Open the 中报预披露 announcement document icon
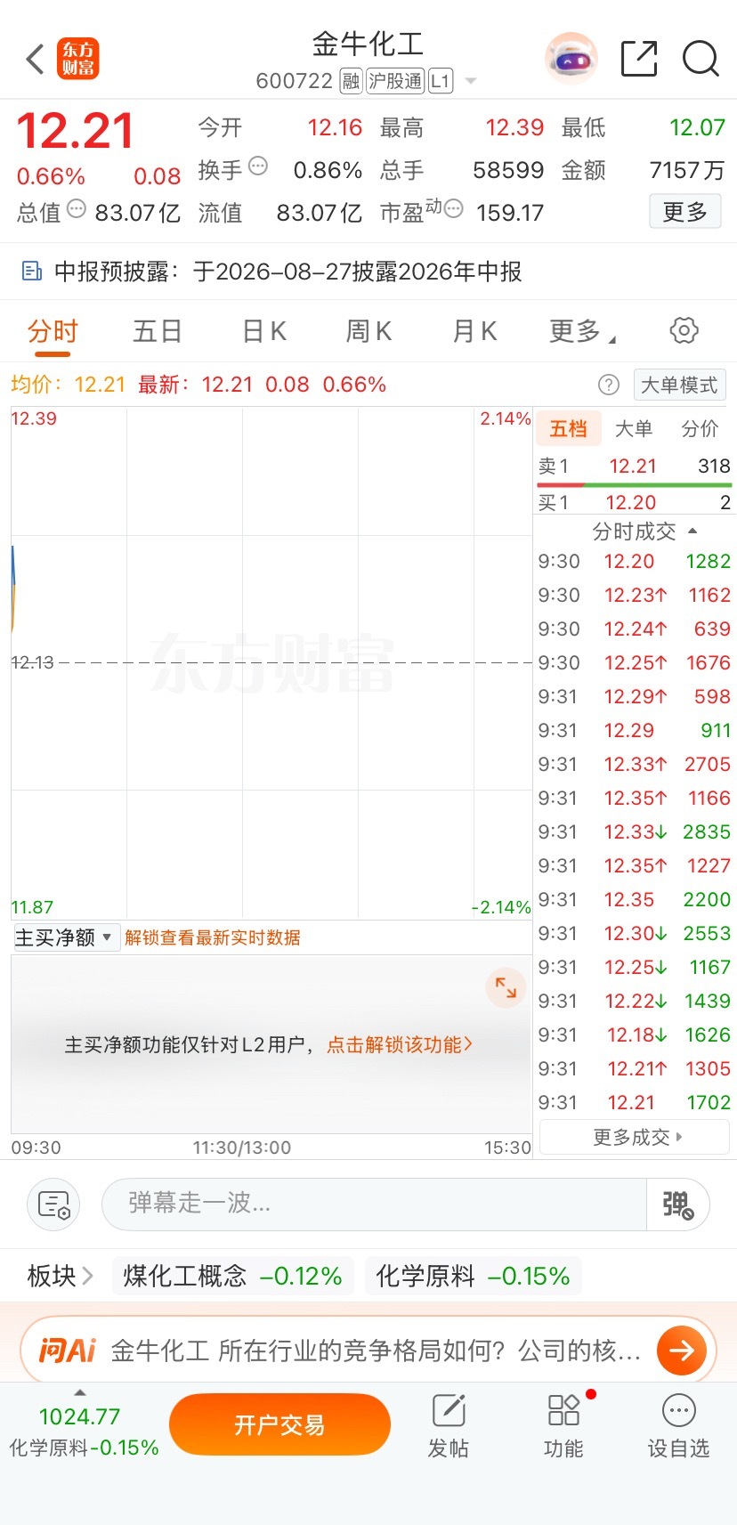 click(31, 272)
